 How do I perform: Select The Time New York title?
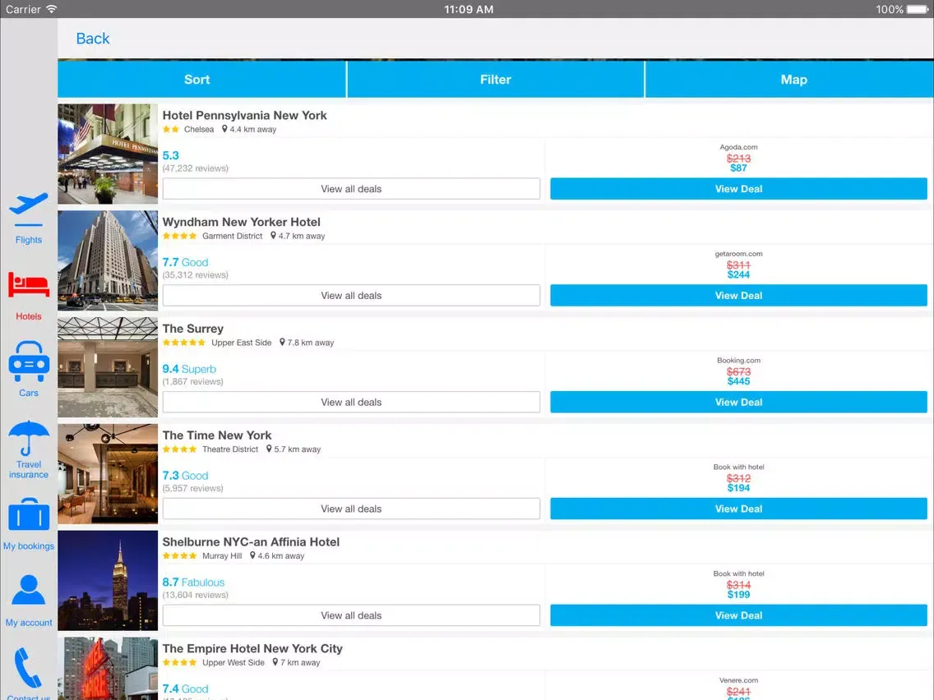217,435
